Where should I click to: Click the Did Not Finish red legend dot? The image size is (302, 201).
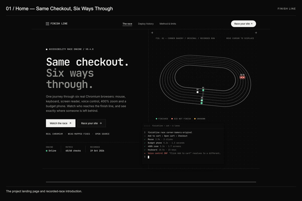pyautogui.click(x=172, y=119)
